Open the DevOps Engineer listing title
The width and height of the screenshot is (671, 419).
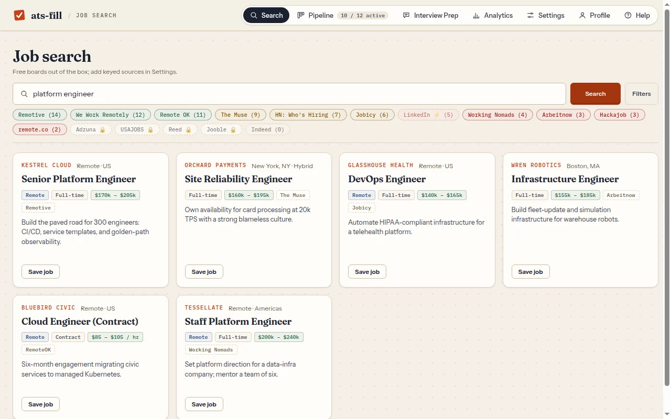pyautogui.click(x=387, y=179)
